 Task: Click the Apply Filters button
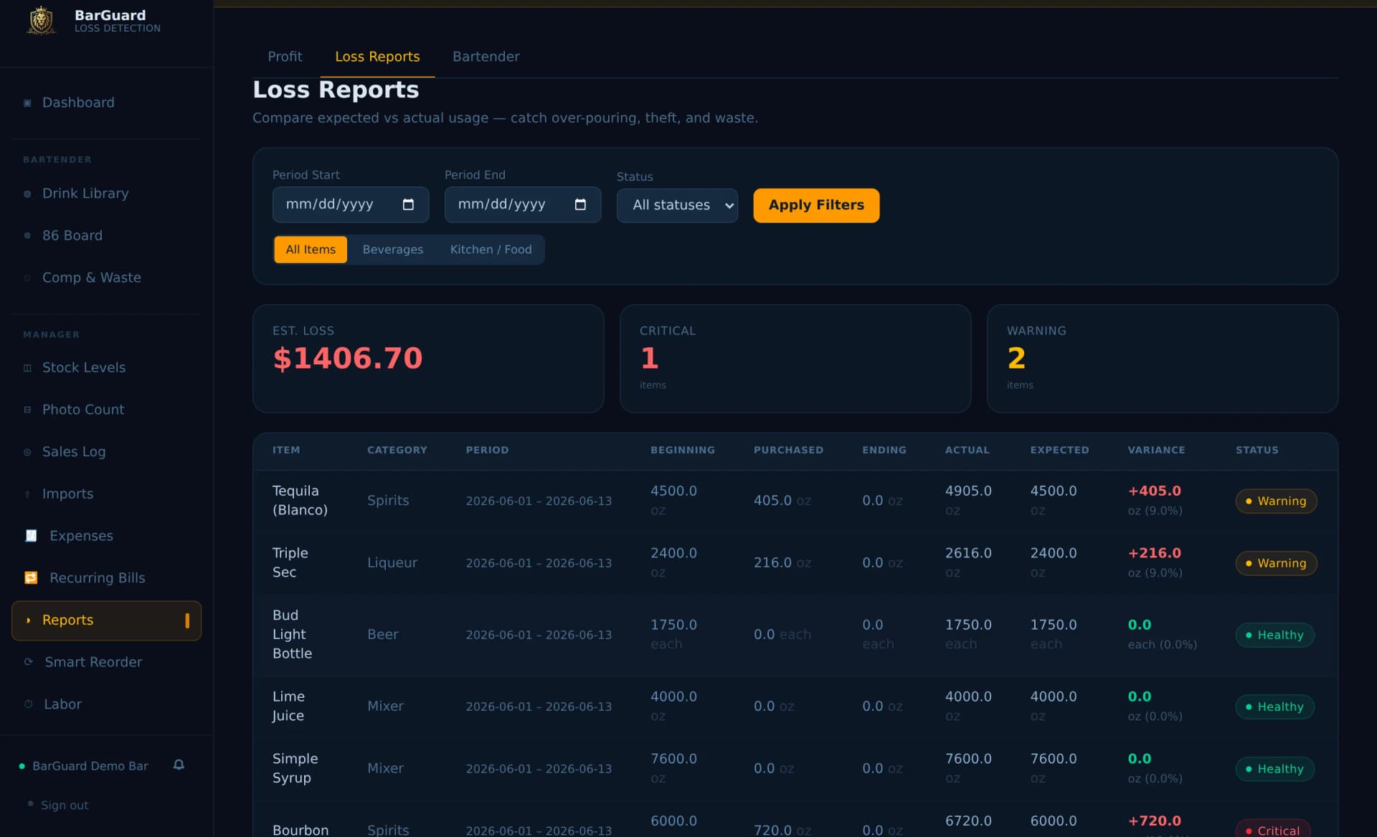coord(816,205)
